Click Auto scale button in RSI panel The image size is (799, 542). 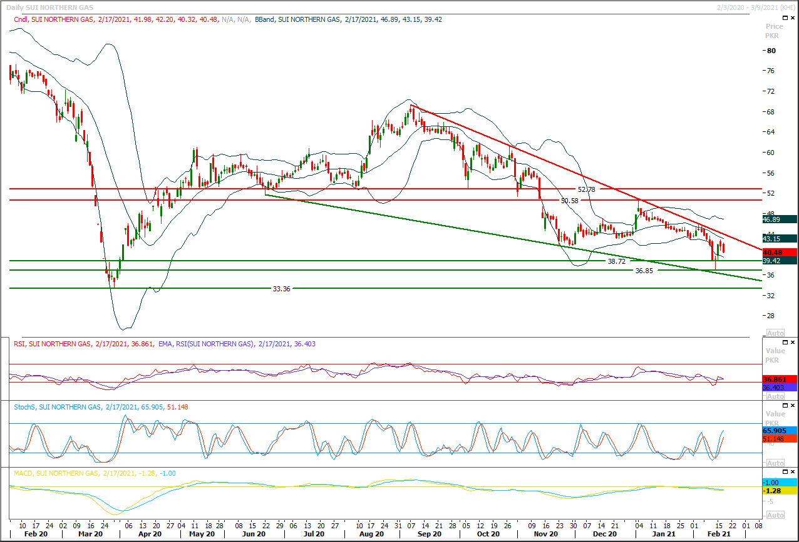coord(775,396)
